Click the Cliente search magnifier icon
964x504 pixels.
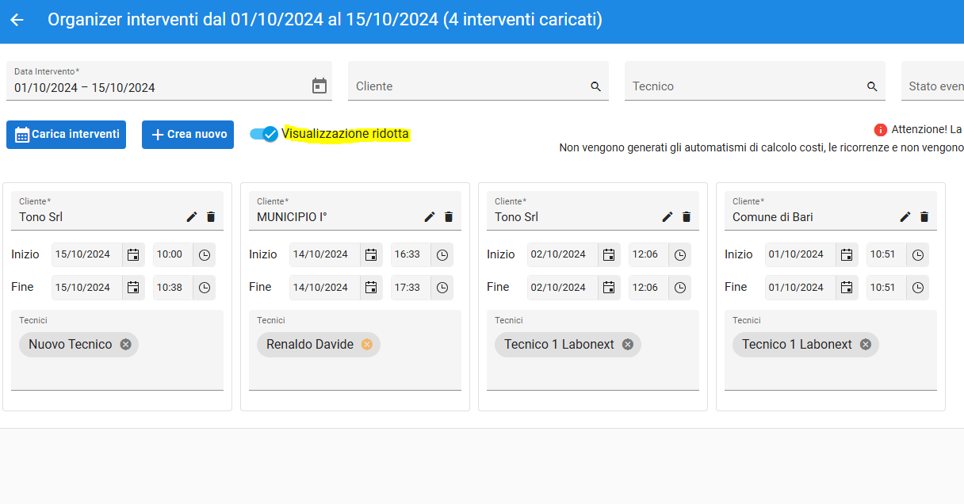[x=596, y=86]
